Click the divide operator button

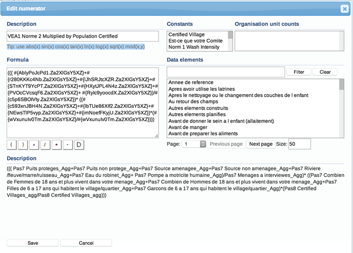pos(45,146)
